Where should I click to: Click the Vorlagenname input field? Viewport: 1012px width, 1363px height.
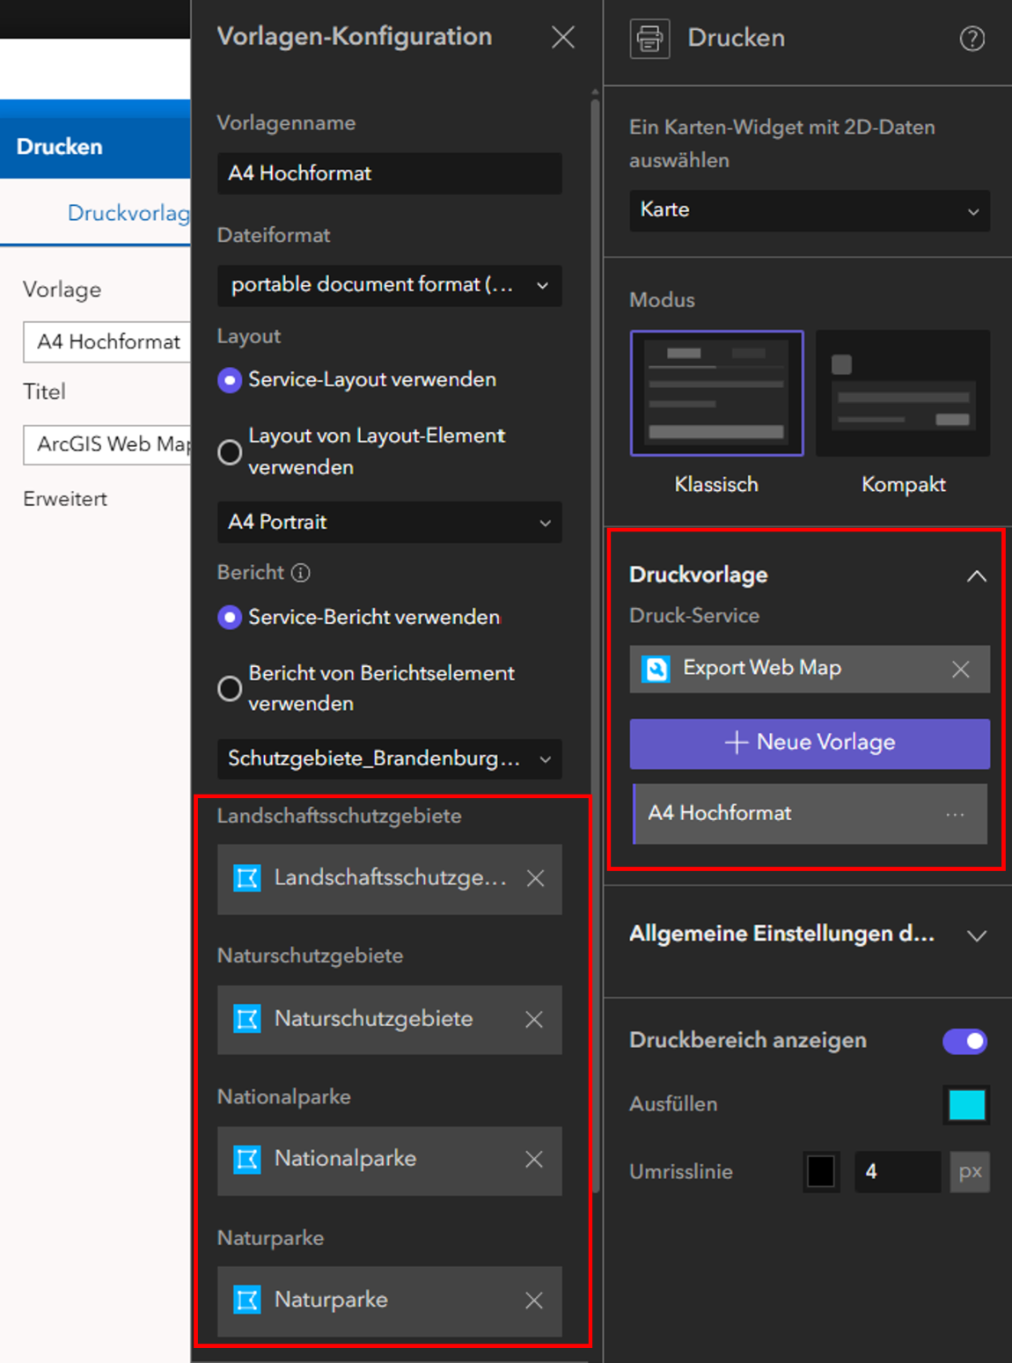click(x=389, y=173)
